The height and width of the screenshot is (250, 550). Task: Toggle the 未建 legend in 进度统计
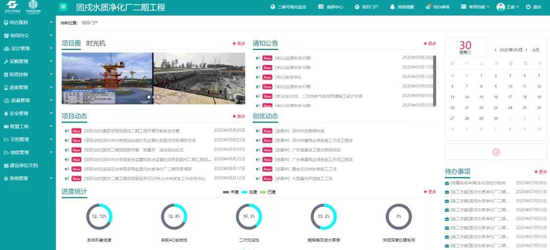231,192
